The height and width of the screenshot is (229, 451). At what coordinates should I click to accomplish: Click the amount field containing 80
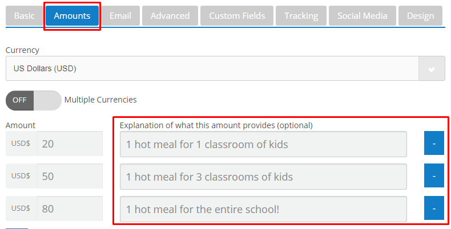(x=69, y=208)
